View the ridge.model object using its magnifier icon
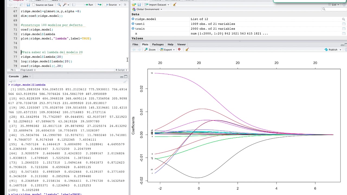Viewport: 347px width, 195px height. 343,19
